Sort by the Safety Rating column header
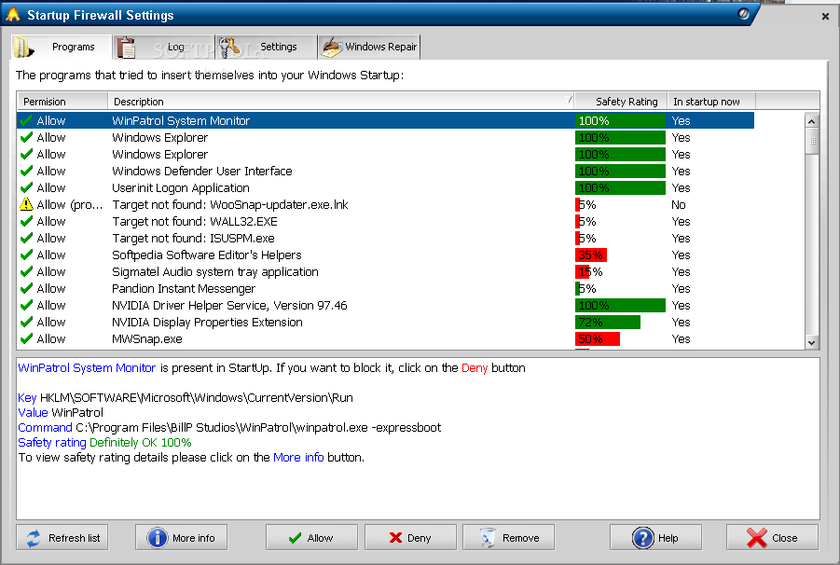Screen dimensions: 840x565 point(621,102)
